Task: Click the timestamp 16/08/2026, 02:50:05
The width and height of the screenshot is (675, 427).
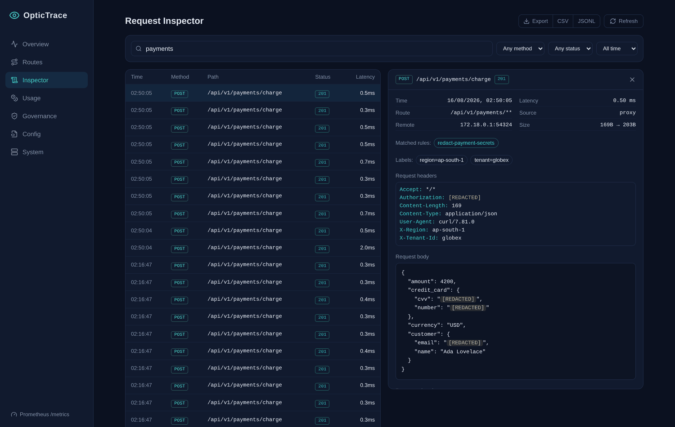Action: 480,101
